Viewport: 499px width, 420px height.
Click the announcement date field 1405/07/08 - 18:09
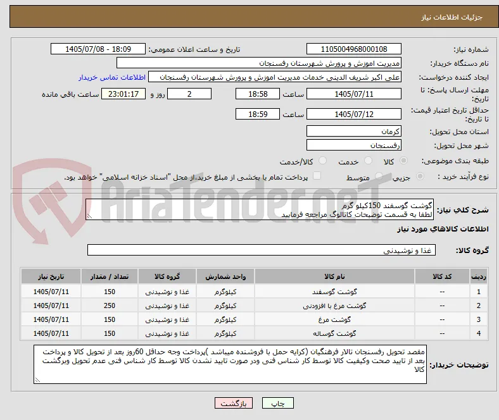[x=98, y=49]
